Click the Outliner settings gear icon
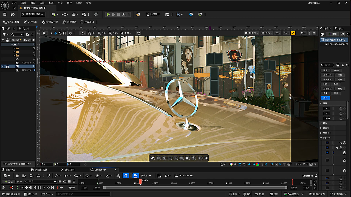 (x=32, y=34)
